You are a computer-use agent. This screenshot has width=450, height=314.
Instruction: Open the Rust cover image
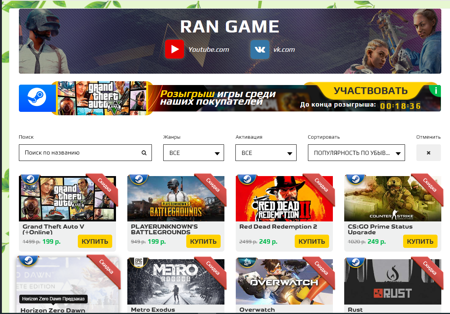coord(393,282)
